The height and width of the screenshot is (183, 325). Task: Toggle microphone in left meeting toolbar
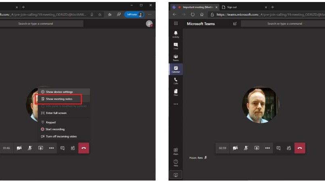[30, 148]
